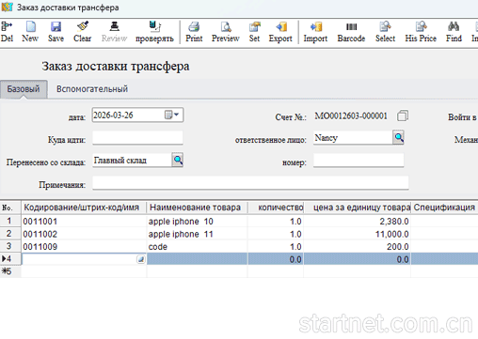Click Спецификация column header
This screenshot has height=339, width=478.
(x=444, y=208)
